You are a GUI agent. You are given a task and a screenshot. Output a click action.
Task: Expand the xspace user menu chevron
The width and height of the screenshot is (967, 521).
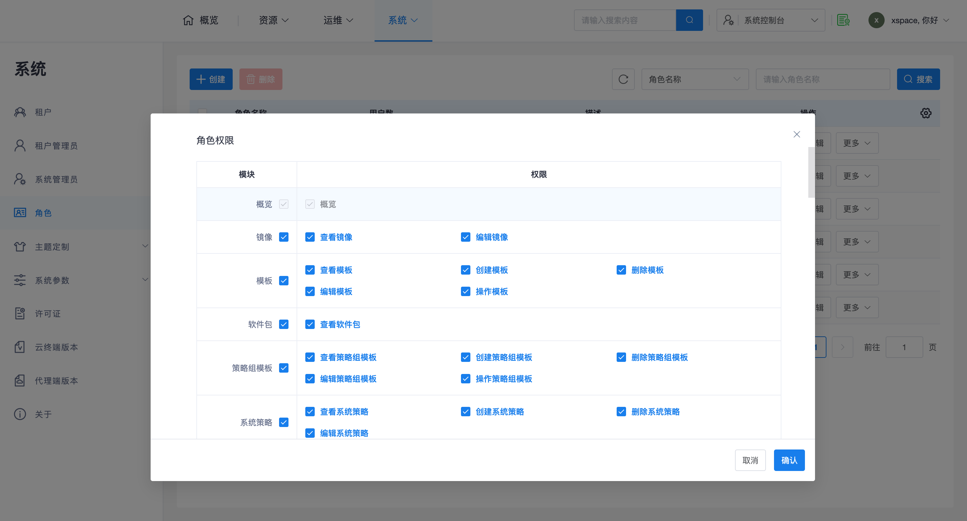click(x=946, y=20)
